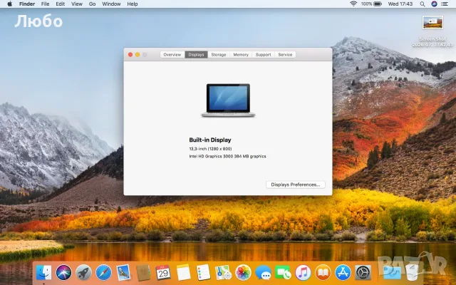Open the Go menu
456x285 pixels.
coord(92,4)
